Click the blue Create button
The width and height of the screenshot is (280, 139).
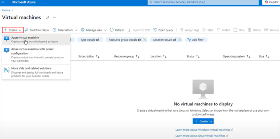coord(203,121)
